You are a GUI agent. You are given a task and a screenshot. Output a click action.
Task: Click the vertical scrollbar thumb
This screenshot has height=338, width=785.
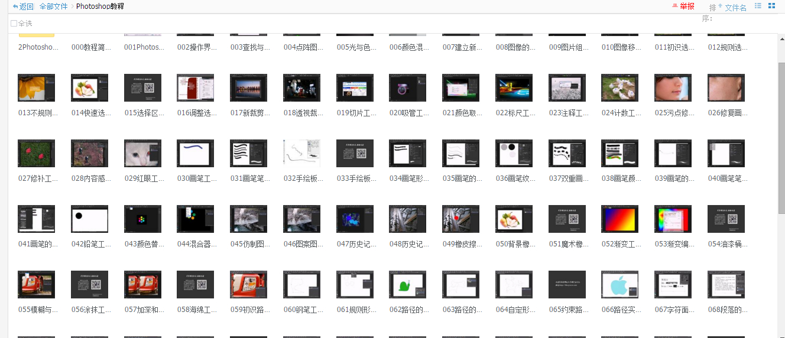781,137
